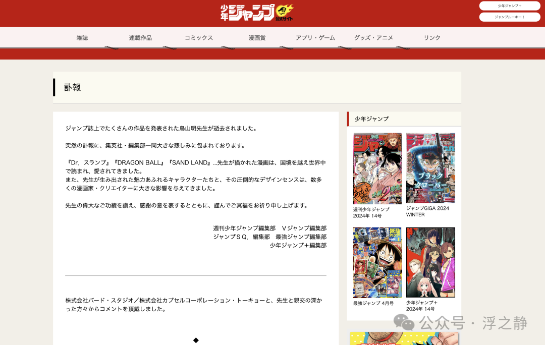
Task: Open the Weekly Shonen Jump 2024 No.14 cover
Action: click(x=377, y=168)
